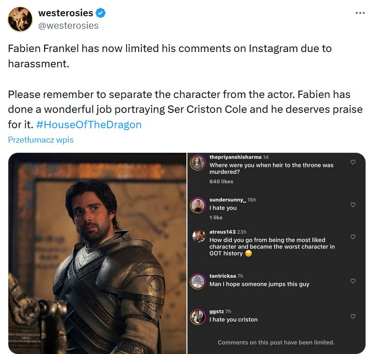Image resolution: width=372 pixels, height=354 pixels.
Task: Open ggstz's profile picture
Action: click(x=198, y=316)
